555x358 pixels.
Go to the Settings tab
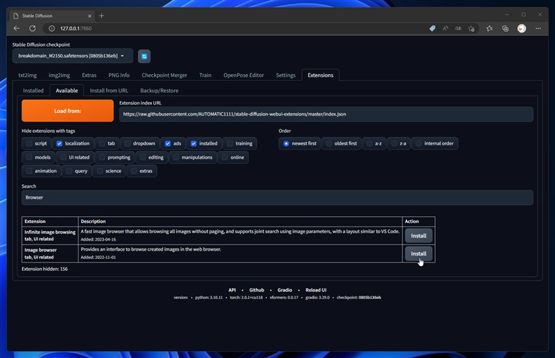tap(285, 75)
